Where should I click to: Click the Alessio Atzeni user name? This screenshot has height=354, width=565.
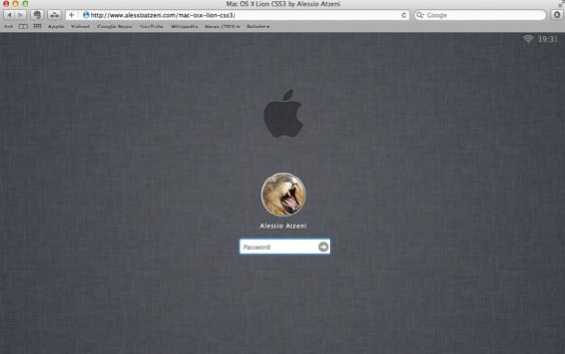(x=283, y=226)
